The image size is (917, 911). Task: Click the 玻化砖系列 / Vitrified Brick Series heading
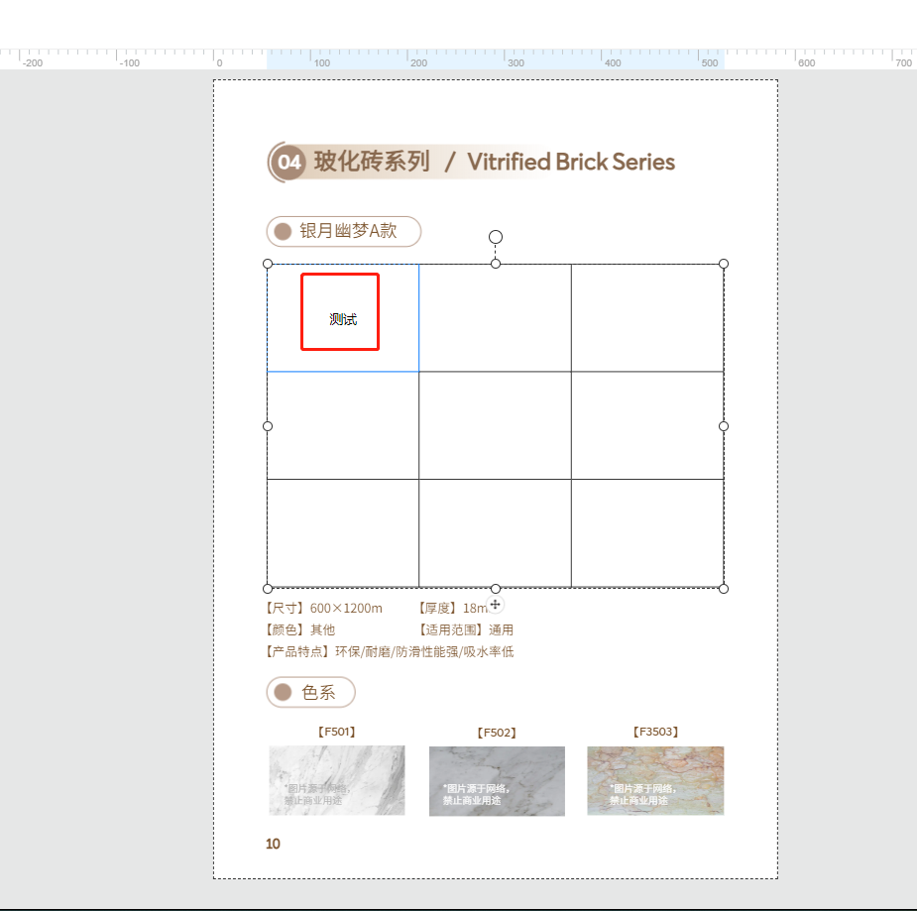click(x=494, y=162)
